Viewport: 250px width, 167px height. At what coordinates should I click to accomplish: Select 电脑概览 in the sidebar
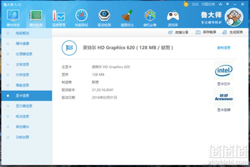[x=27, y=33]
